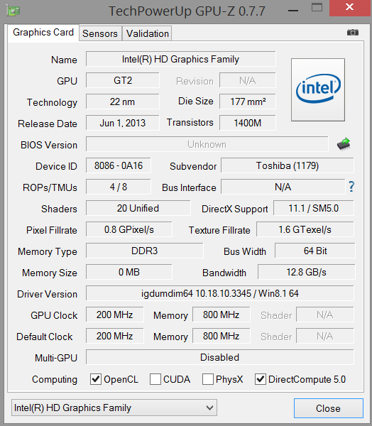Viewport: 372px width, 426px height.
Task: Expand the Intel(R) HD Graphics Family dropdown
Action: pos(114,408)
